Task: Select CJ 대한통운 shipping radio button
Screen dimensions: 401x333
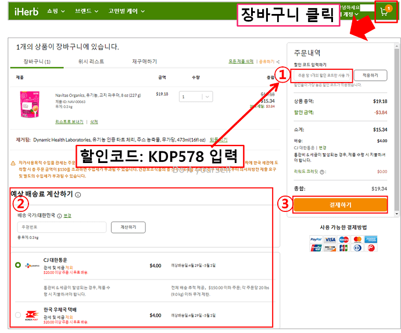Action: [18, 265]
